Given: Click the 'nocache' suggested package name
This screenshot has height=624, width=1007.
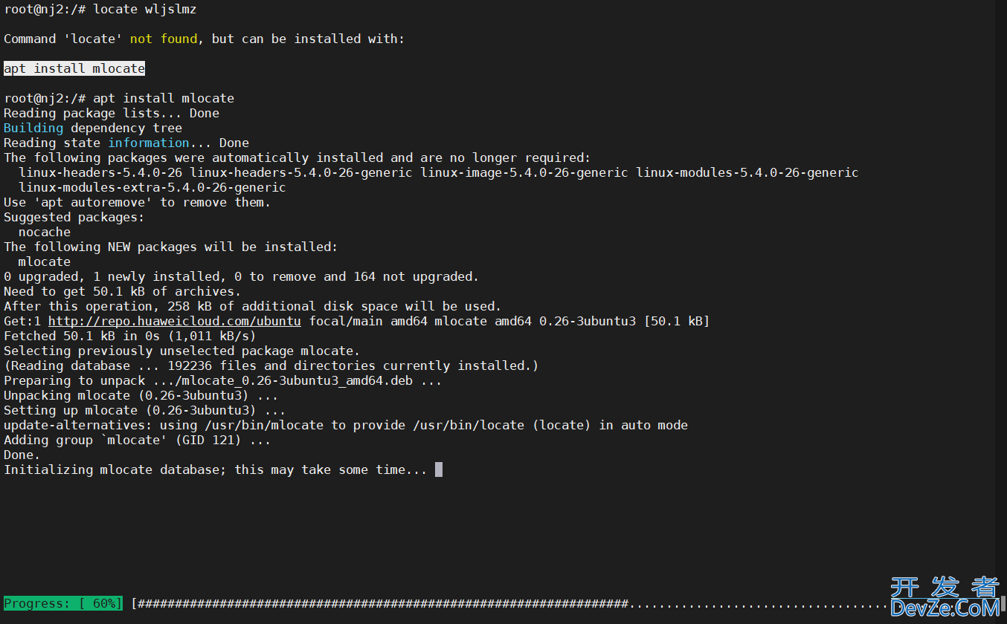Looking at the screenshot, I should (x=45, y=232).
